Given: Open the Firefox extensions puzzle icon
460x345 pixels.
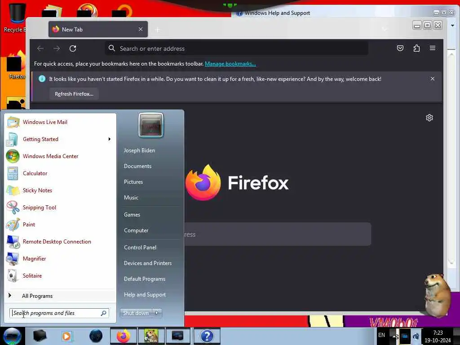Looking at the screenshot, I should pyautogui.click(x=416, y=48).
